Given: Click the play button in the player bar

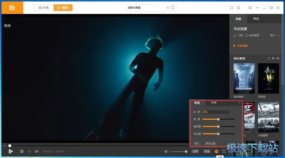Looking at the screenshot, I should [11, 151].
